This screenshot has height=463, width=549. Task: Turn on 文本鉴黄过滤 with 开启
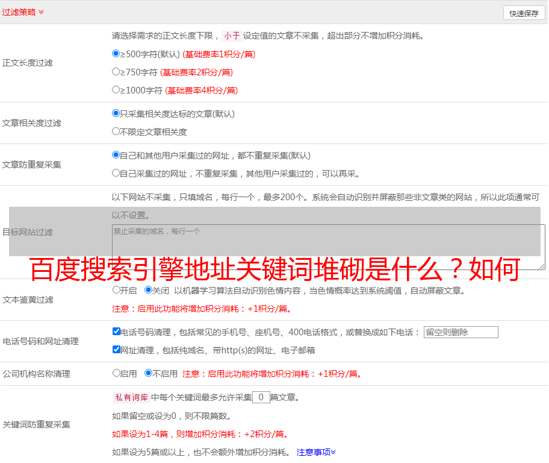(116, 290)
